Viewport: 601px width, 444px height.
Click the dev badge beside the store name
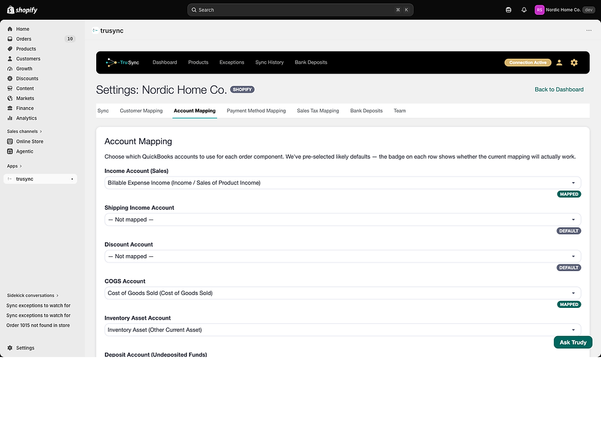589,10
